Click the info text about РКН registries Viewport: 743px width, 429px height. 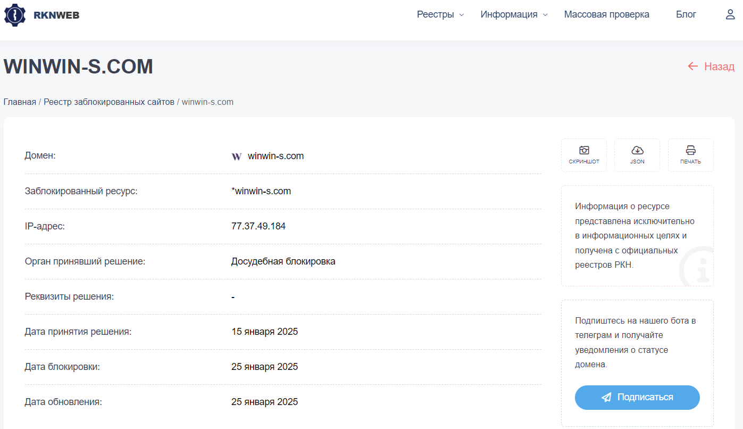635,235
